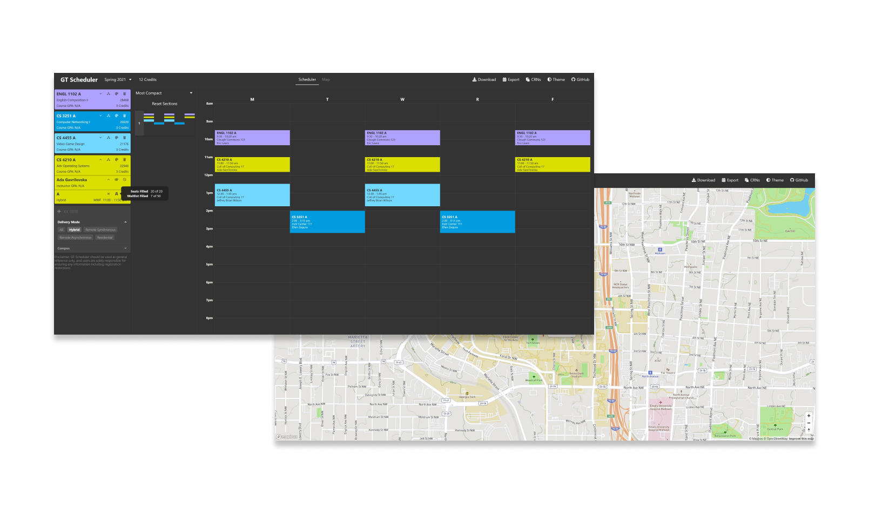Open the Spring 2021 term dropdown
Screen dimensions: 869x514
point(118,79)
